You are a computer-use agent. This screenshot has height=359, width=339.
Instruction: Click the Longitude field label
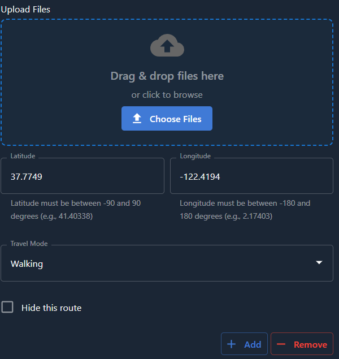[195, 156]
